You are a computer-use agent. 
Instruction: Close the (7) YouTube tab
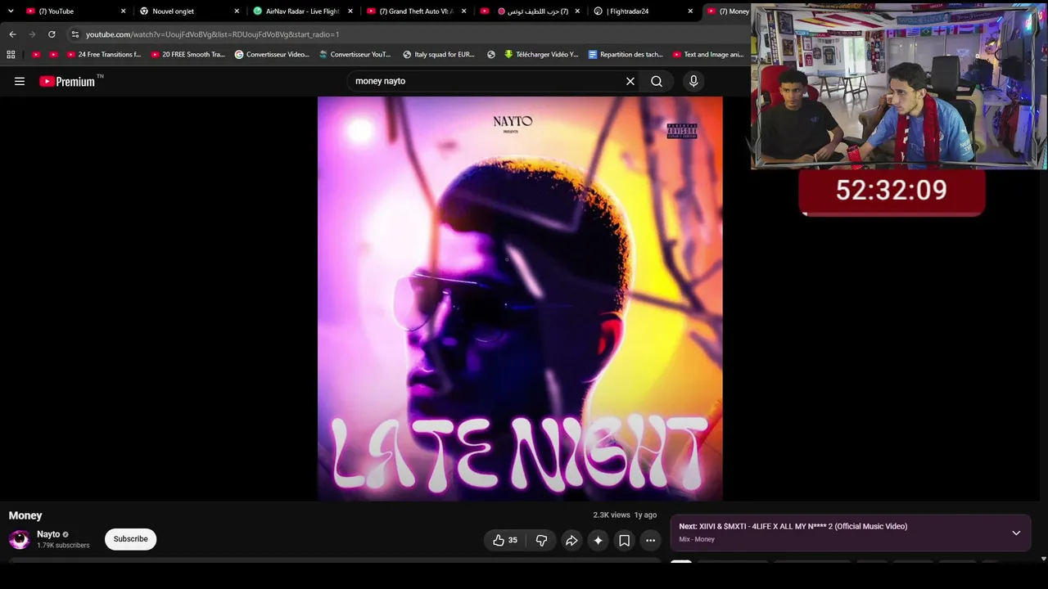click(124, 11)
